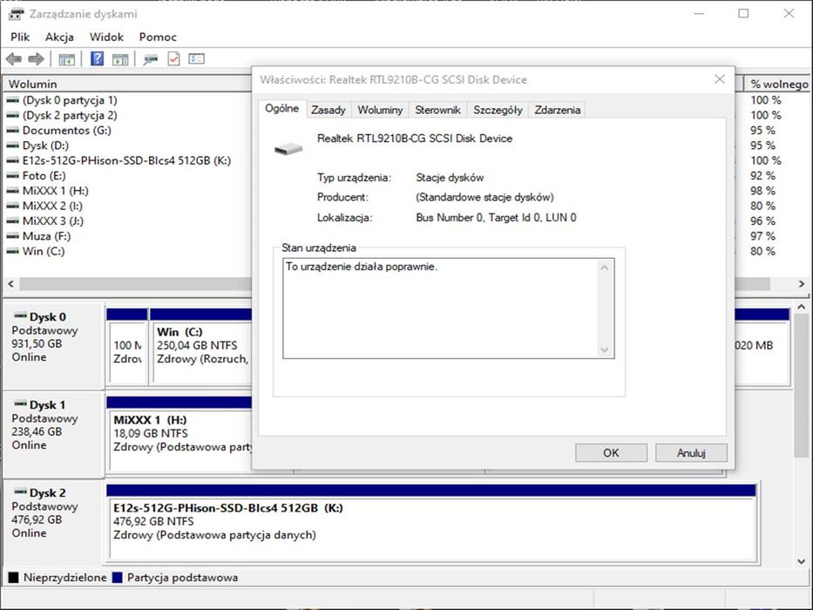Open the Akcja menu

click(x=59, y=37)
